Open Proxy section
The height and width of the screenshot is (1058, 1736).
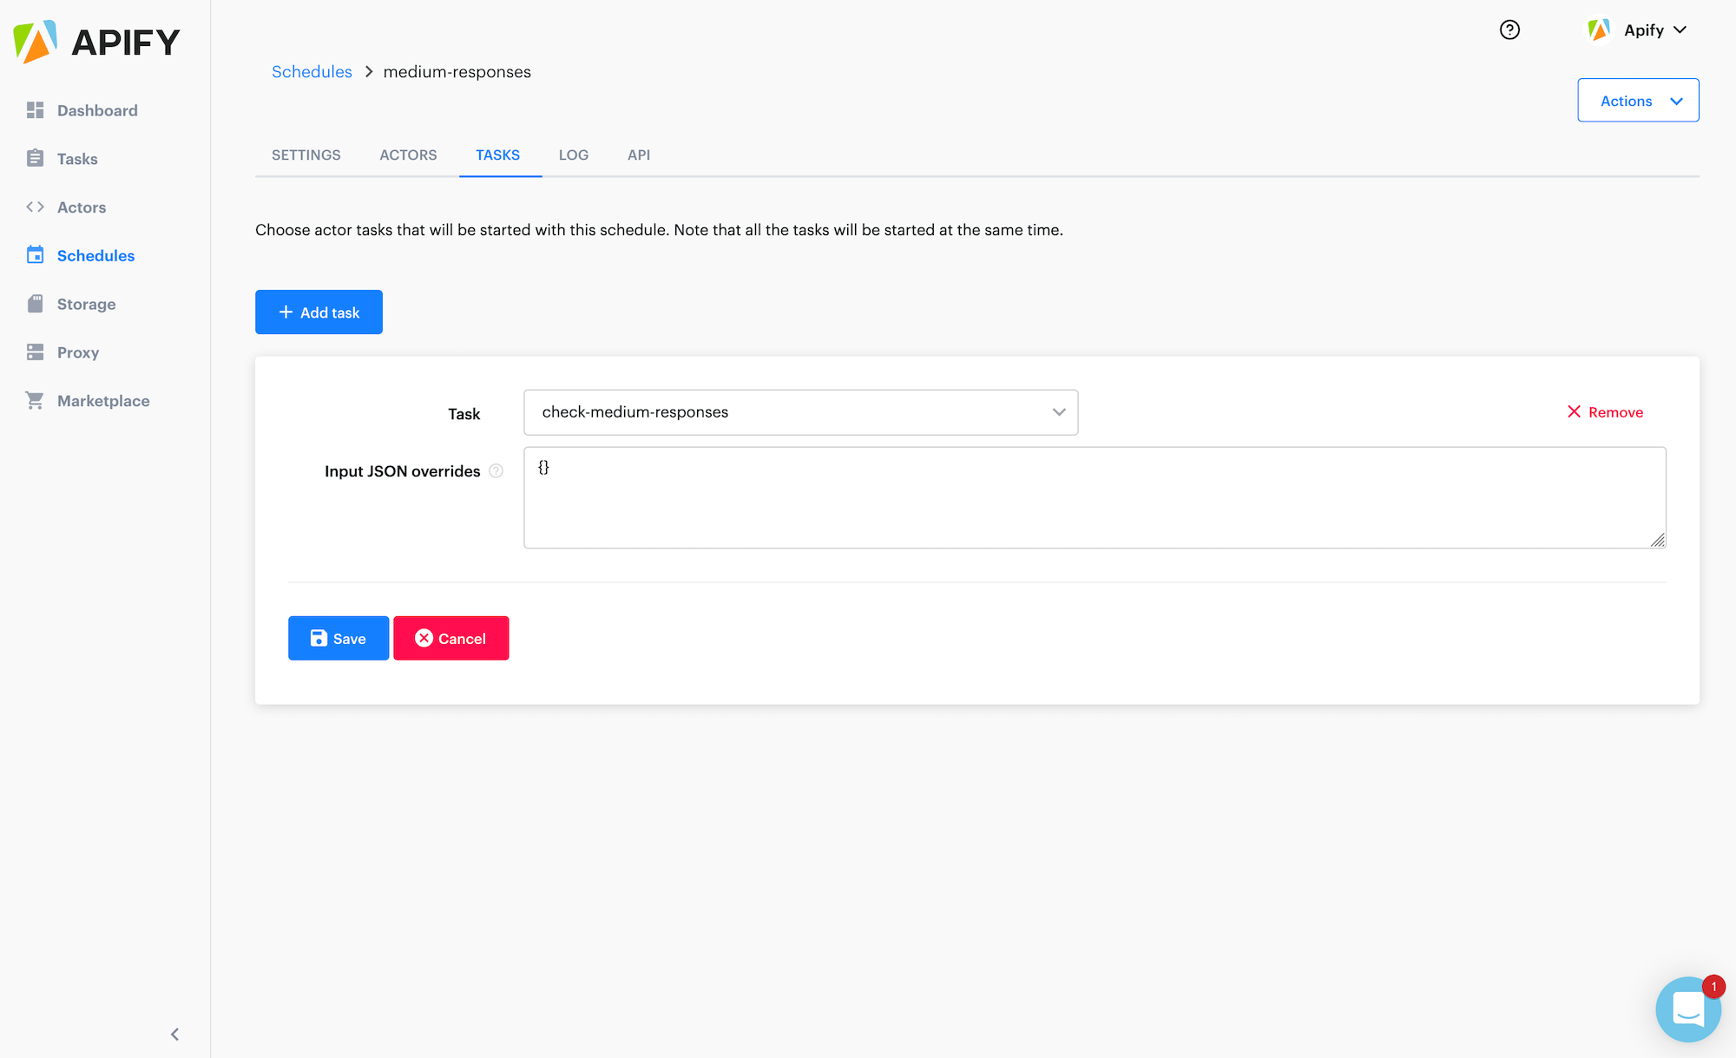click(78, 352)
